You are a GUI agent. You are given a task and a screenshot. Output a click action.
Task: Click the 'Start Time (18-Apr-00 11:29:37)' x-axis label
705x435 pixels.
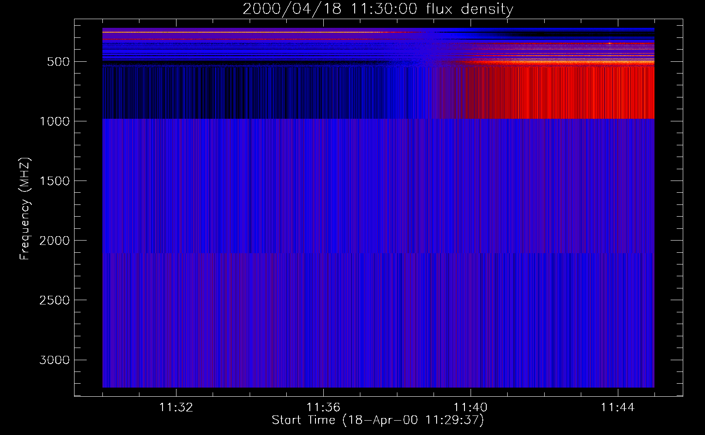tap(378, 420)
